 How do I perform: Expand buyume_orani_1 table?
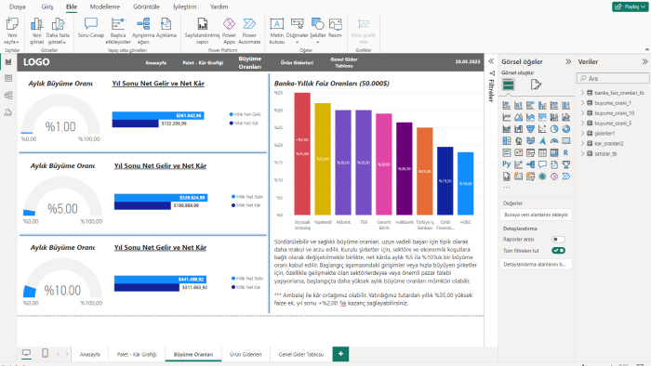click(582, 103)
